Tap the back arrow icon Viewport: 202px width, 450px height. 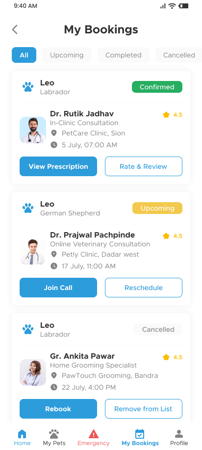point(15,29)
